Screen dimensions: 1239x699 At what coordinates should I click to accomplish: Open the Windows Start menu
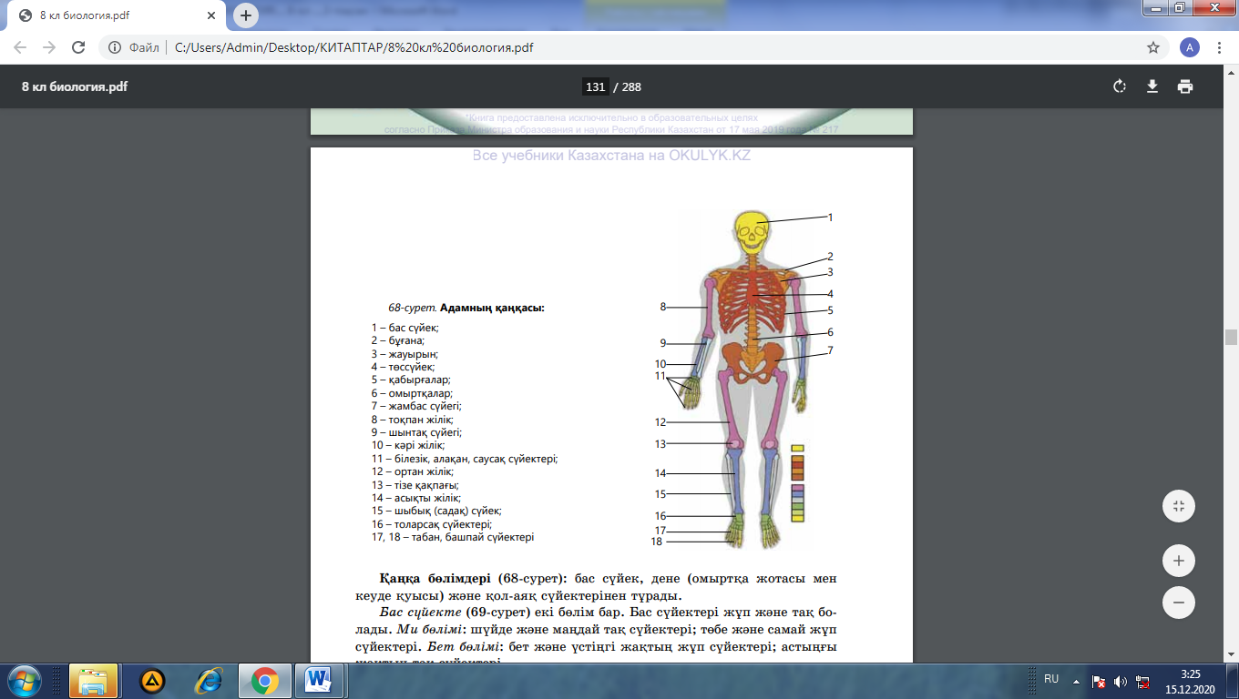pyautogui.click(x=23, y=680)
